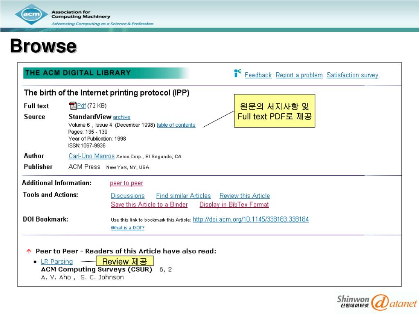Image resolution: width=419 pixels, height=314 pixels.
Task: Click Find similar Articles
Action: click(183, 196)
